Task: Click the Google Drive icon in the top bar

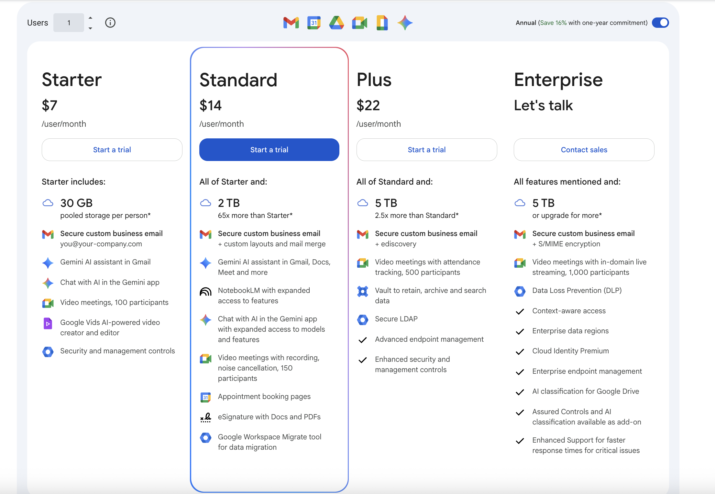Action: click(336, 23)
